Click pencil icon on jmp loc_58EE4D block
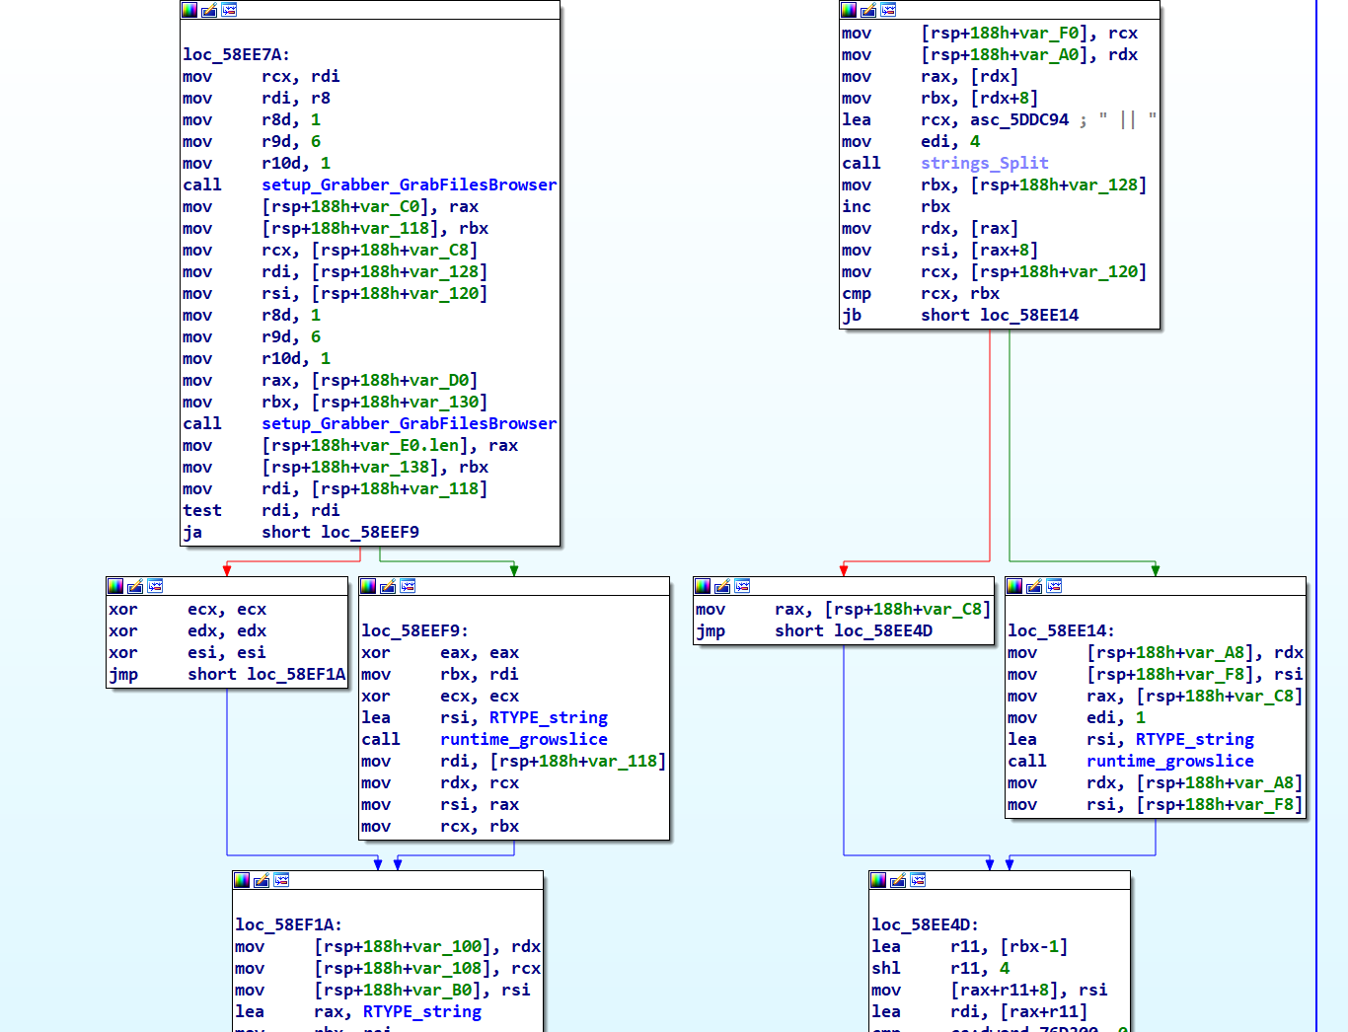This screenshot has height=1032, width=1348. tap(722, 586)
